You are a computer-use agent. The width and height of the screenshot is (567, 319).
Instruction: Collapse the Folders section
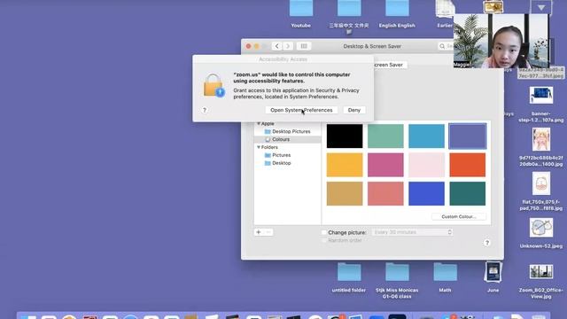(259, 147)
